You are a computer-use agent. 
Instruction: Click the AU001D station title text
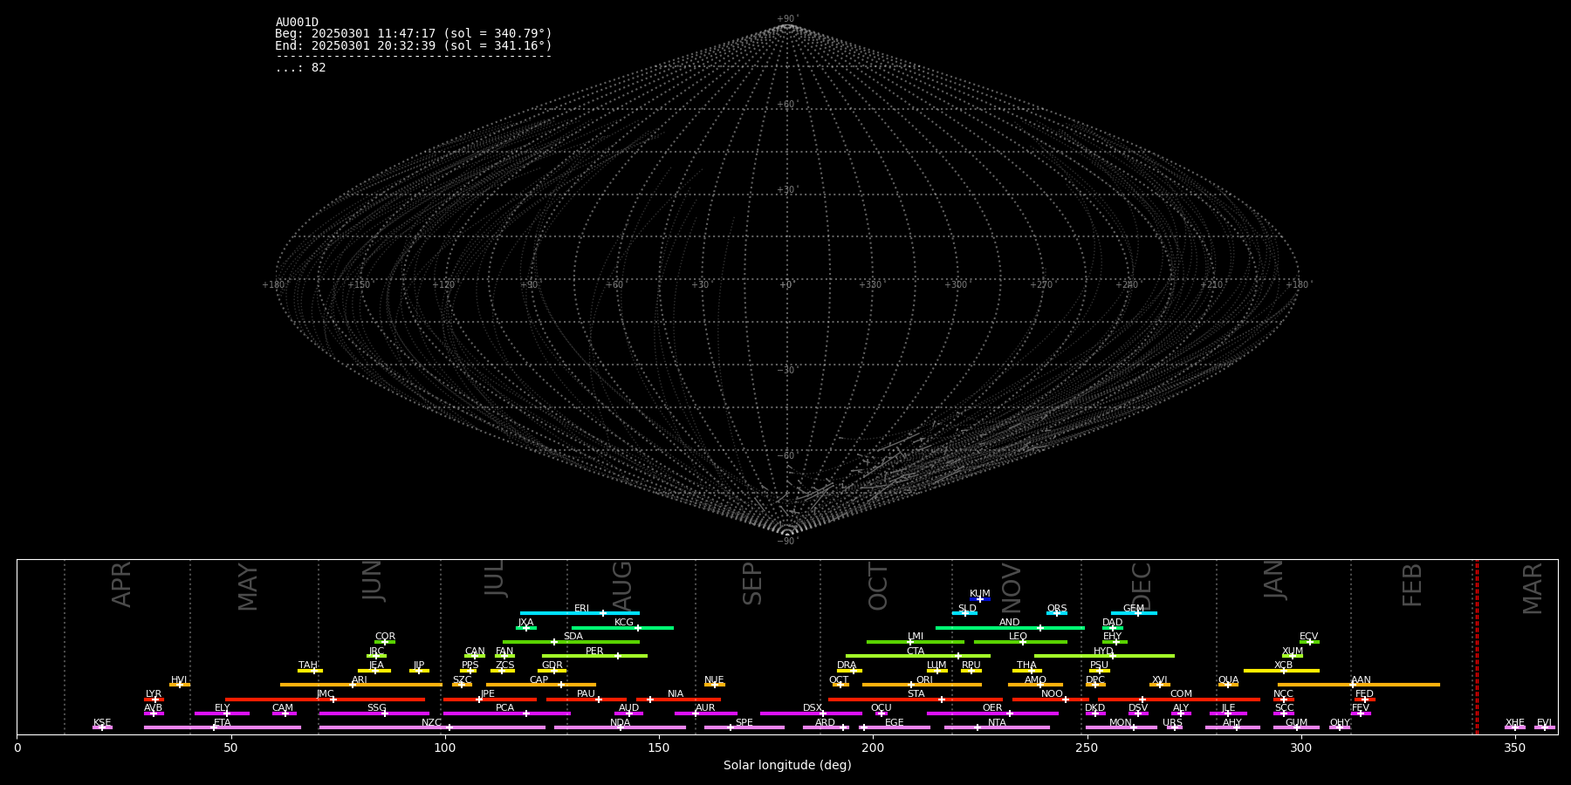pyautogui.click(x=297, y=23)
